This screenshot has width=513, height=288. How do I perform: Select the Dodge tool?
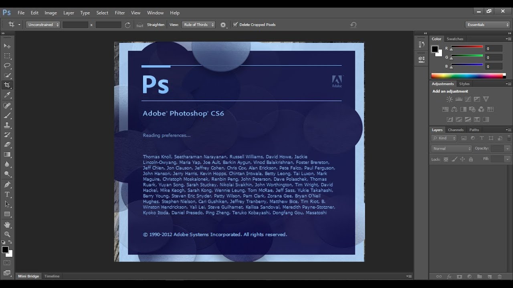[7, 174]
